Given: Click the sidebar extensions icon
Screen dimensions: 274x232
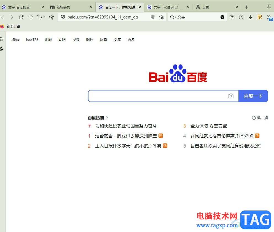Looking at the screenshot, I should point(2,49).
